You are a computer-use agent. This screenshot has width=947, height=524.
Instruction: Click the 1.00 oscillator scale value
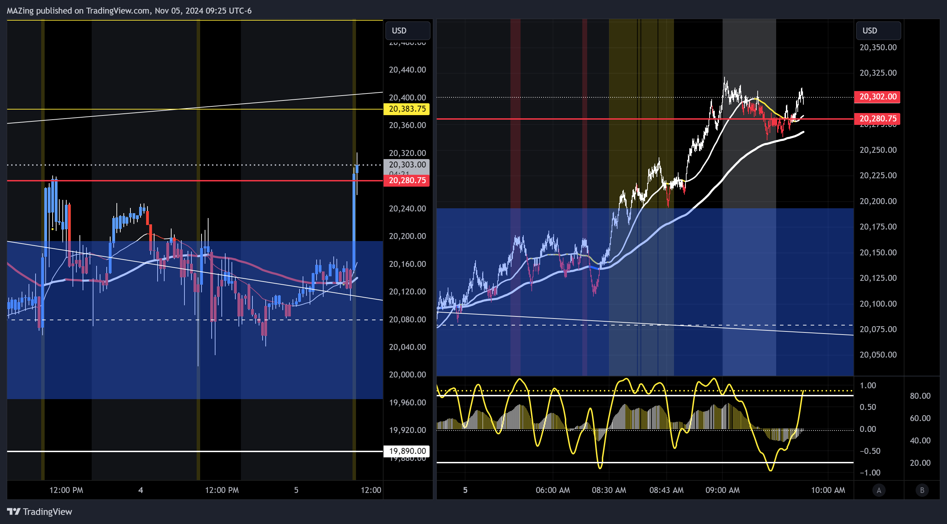[x=868, y=385]
